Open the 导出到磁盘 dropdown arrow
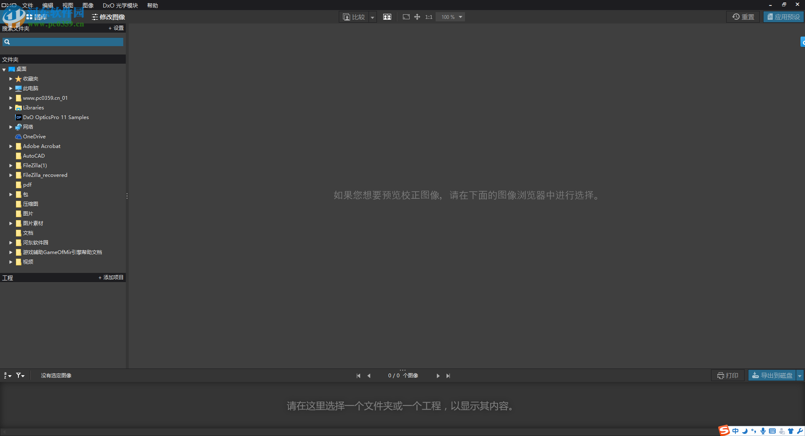Viewport: 805px width, 436px height. coord(799,375)
